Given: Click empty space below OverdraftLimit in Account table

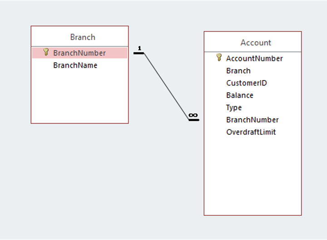Looking at the screenshot, I should click(252, 177).
